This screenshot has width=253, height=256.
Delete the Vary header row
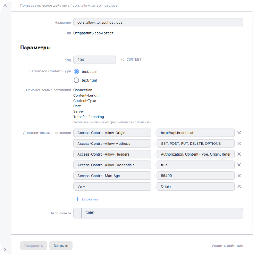point(239,186)
